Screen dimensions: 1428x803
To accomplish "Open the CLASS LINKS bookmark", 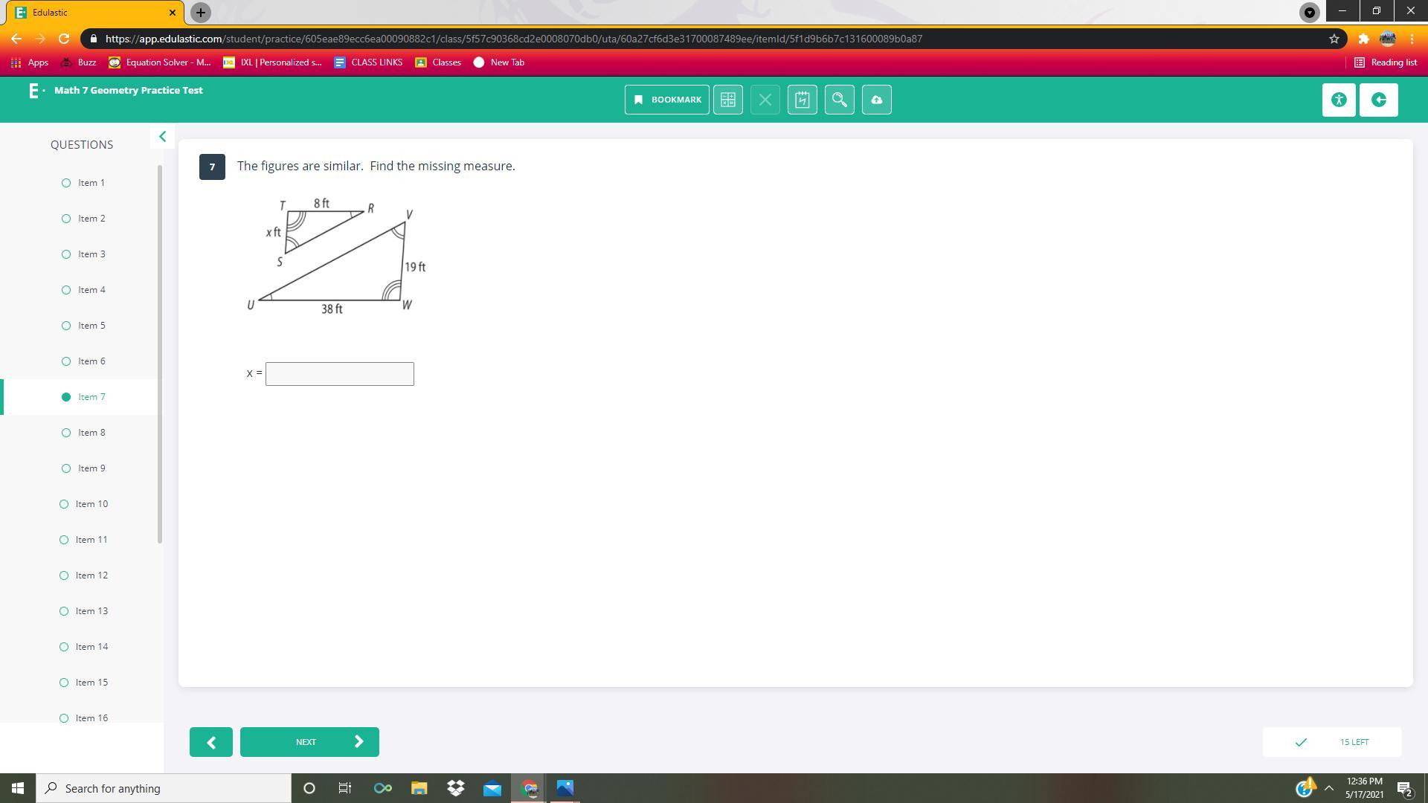I will tap(368, 62).
